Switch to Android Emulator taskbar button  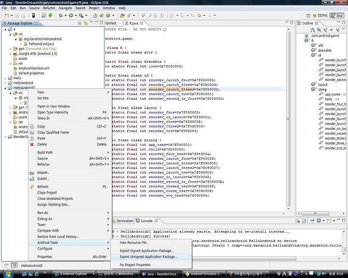203,274
